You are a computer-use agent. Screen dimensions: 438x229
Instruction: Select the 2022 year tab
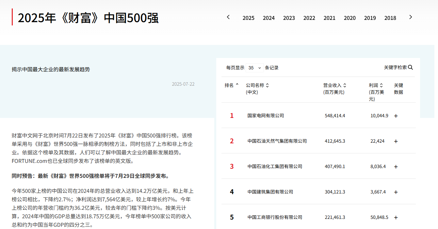pyautogui.click(x=309, y=18)
